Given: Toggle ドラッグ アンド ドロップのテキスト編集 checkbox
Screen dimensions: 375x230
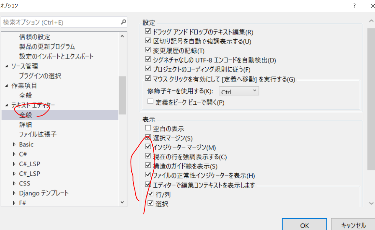Looking at the screenshot, I should coord(148,31).
